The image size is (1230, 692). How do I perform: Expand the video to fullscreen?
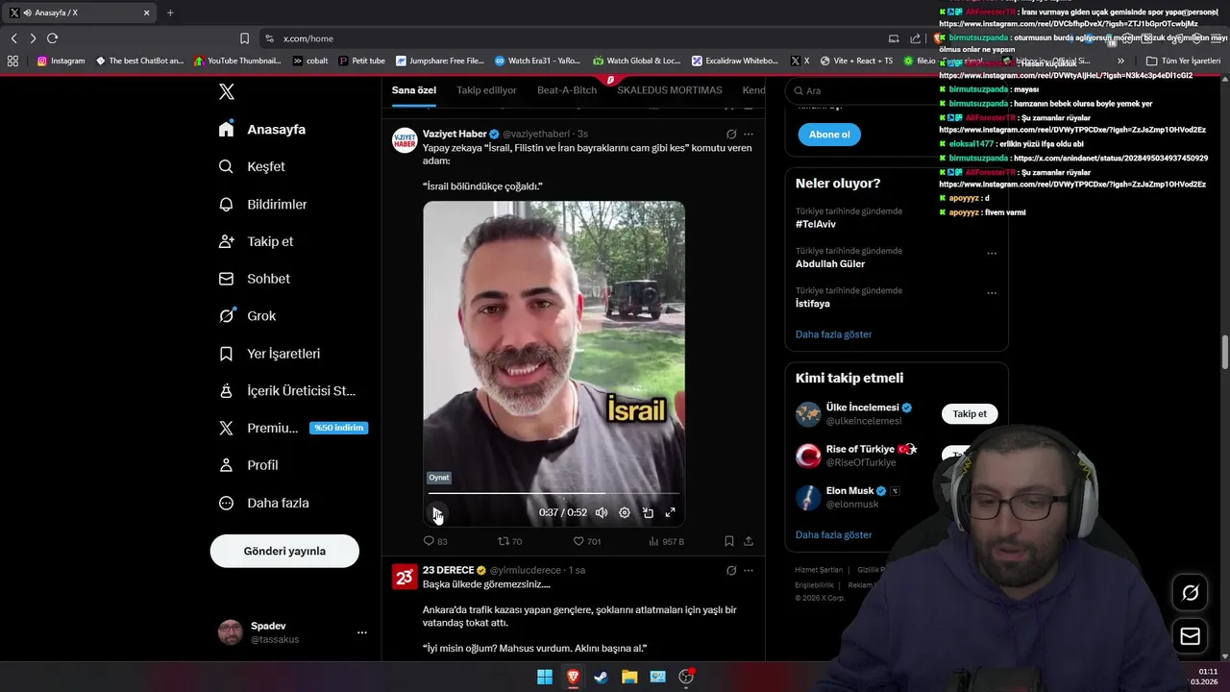671,513
